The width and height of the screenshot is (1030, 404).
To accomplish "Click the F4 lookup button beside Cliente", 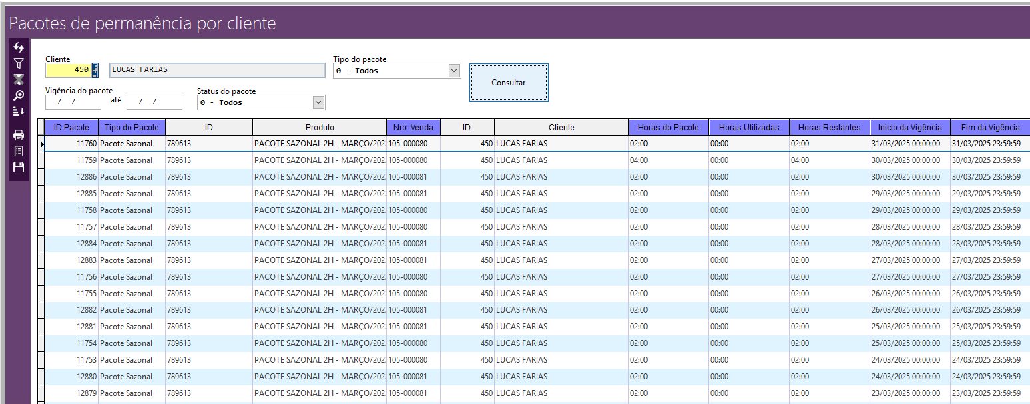I will (96, 70).
